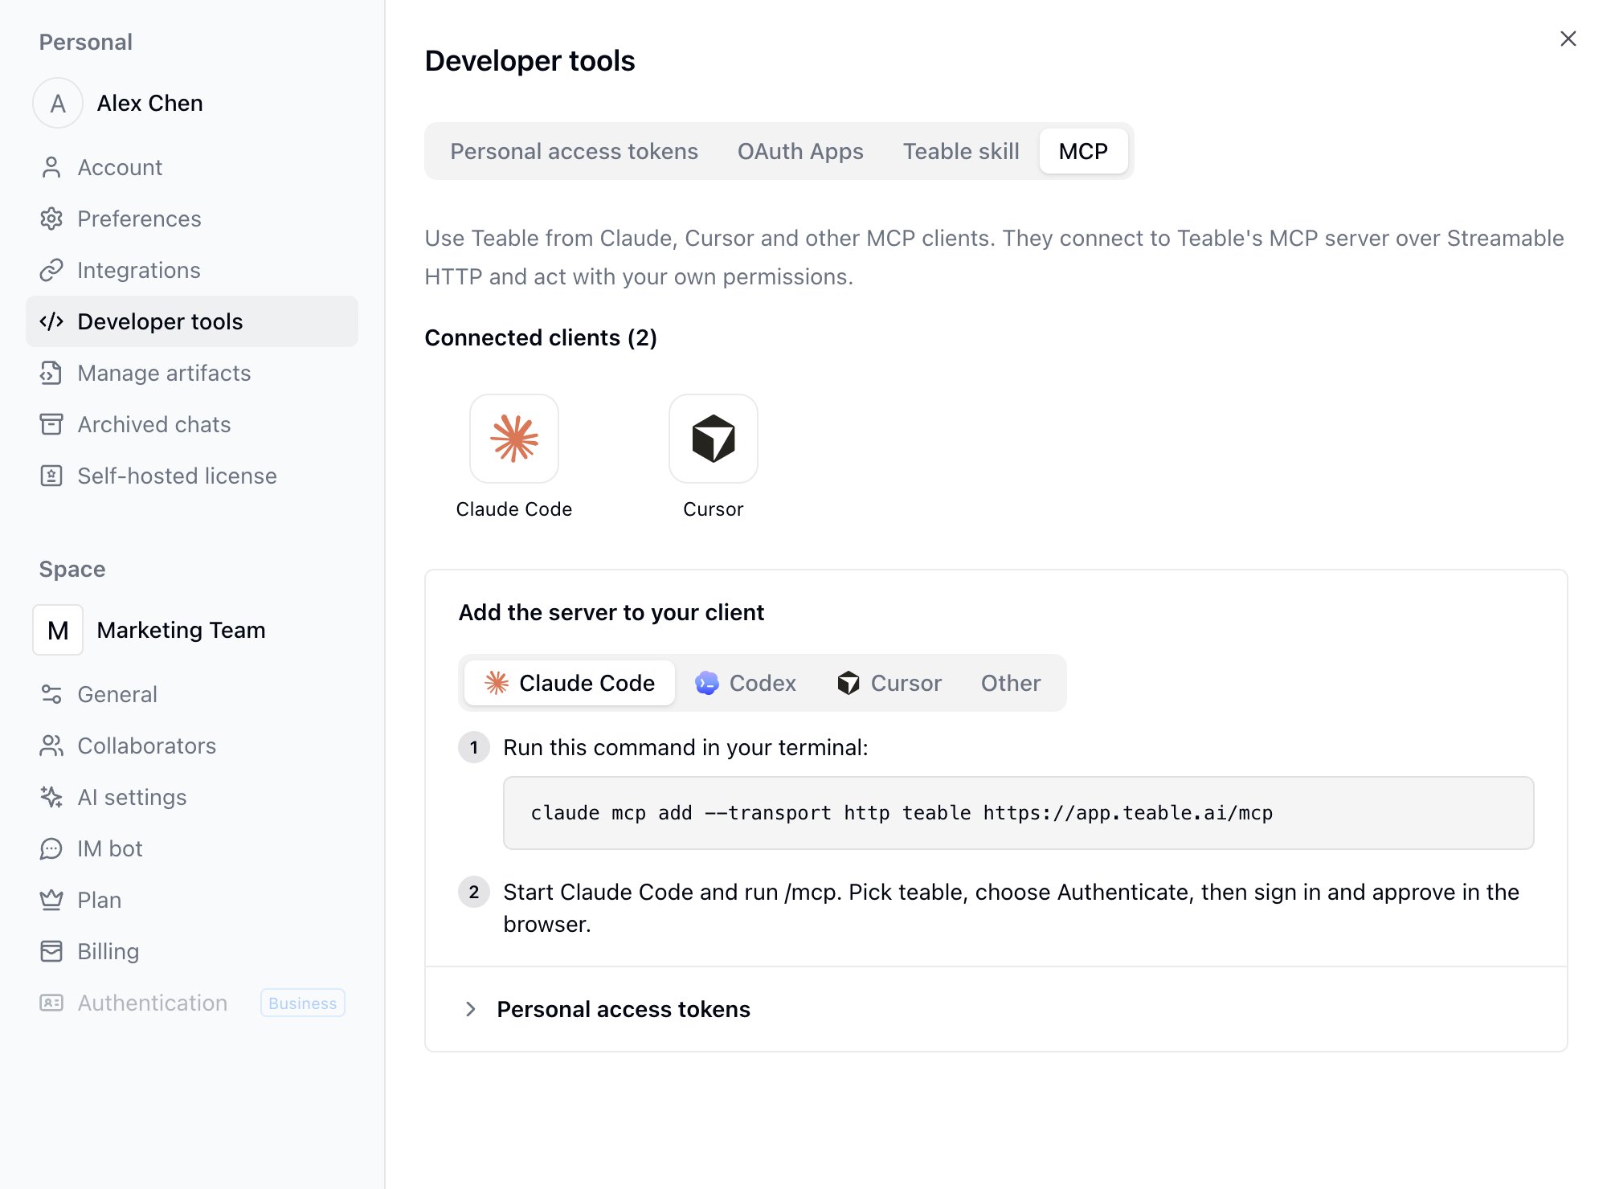
Task: Choose the Codex client instructions
Action: pyautogui.click(x=746, y=683)
